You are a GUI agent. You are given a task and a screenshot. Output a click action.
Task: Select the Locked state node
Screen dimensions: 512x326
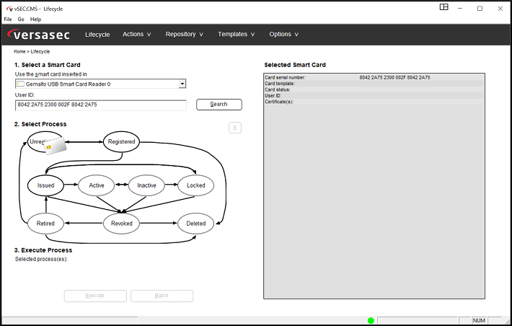click(x=196, y=185)
